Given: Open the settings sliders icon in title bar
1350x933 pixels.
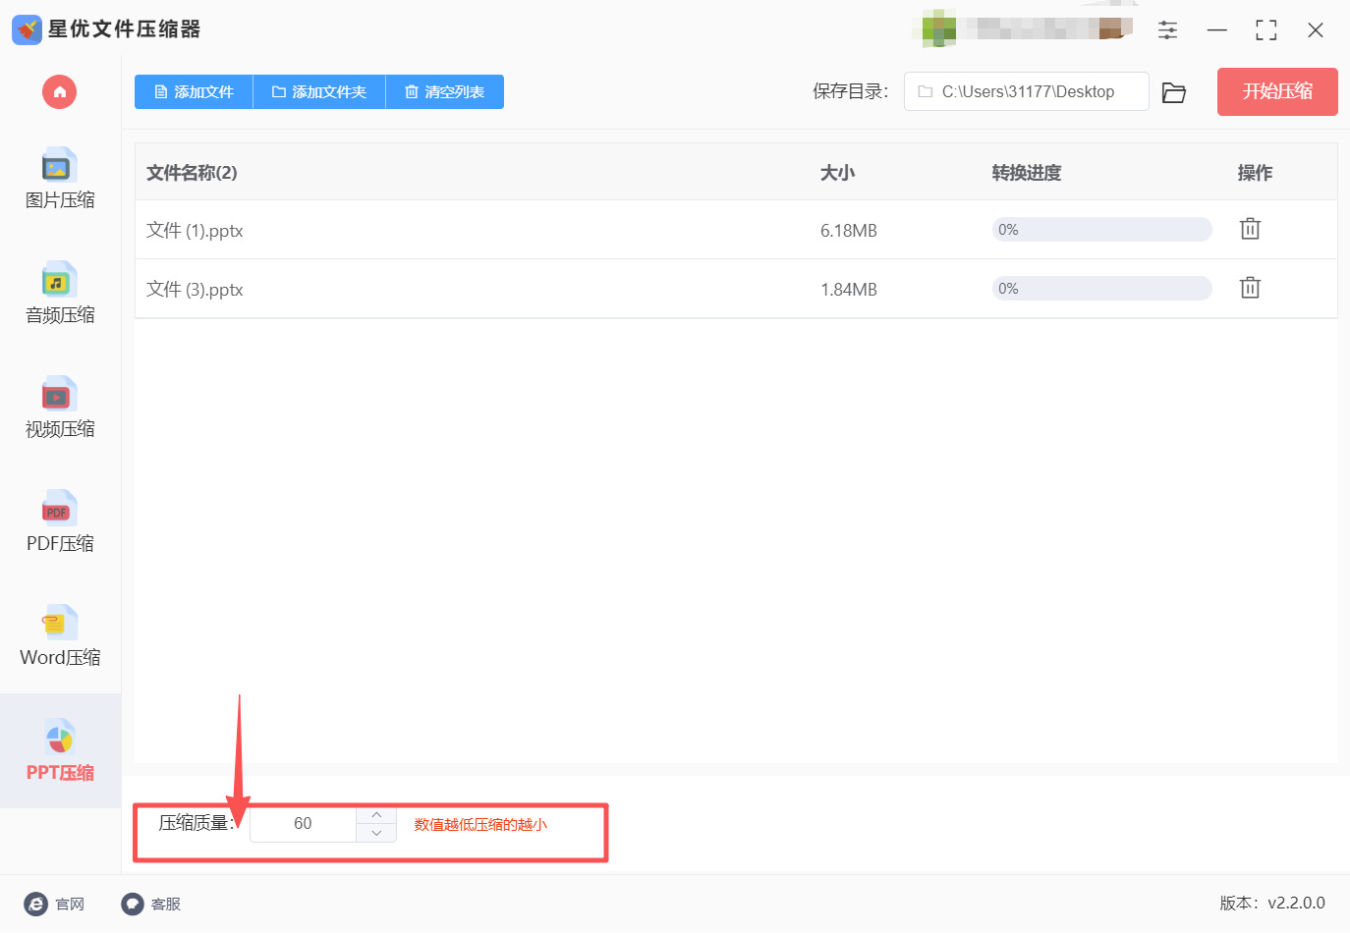Looking at the screenshot, I should point(1167,30).
